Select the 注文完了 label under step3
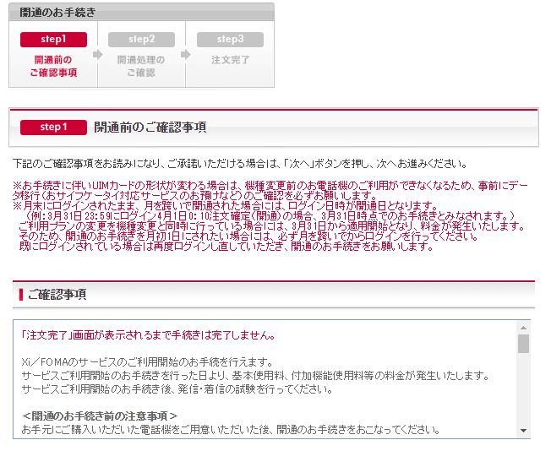The width and height of the screenshot is (551, 451). coord(230,61)
